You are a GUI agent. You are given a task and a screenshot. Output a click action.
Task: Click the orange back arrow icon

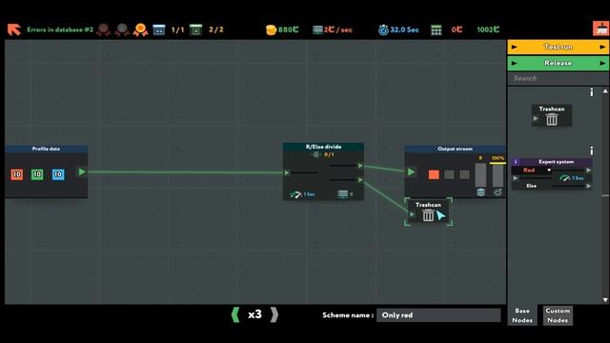pos(14,30)
